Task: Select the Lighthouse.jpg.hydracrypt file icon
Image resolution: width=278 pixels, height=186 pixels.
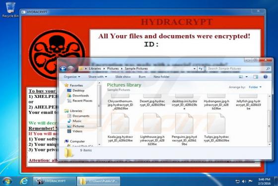Action: coord(152,123)
